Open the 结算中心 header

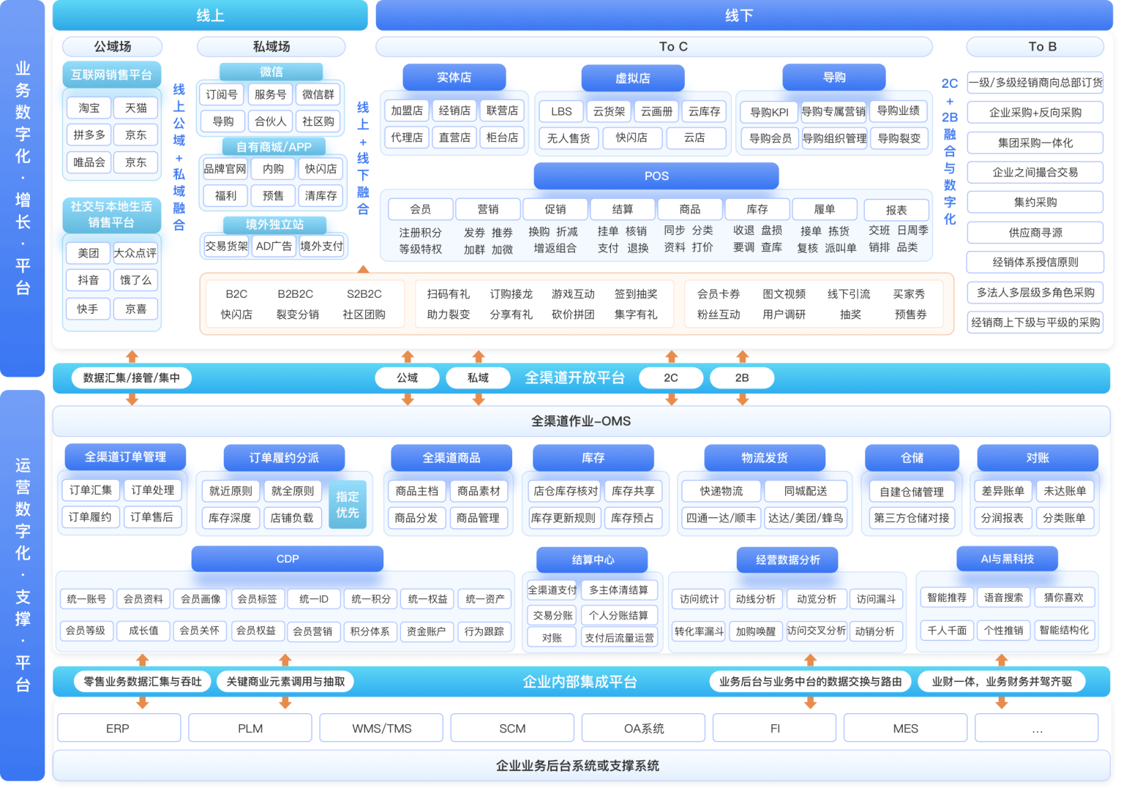click(x=593, y=560)
